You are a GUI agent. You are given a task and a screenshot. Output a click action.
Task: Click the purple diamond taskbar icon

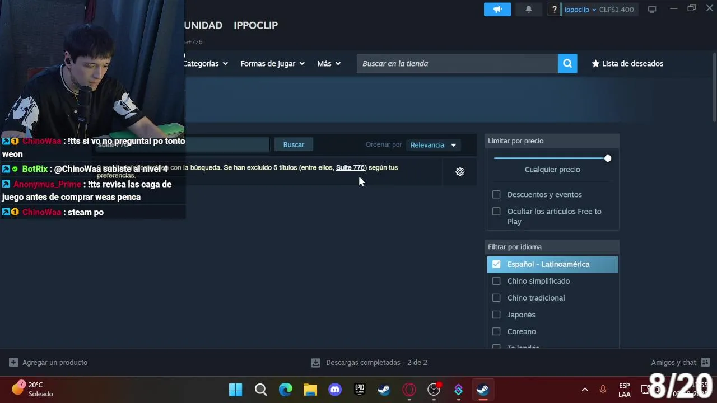tap(459, 390)
